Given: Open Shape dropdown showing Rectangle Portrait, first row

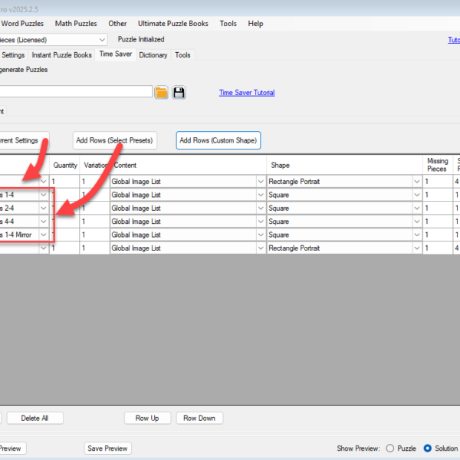Looking at the screenshot, I should [x=418, y=182].
